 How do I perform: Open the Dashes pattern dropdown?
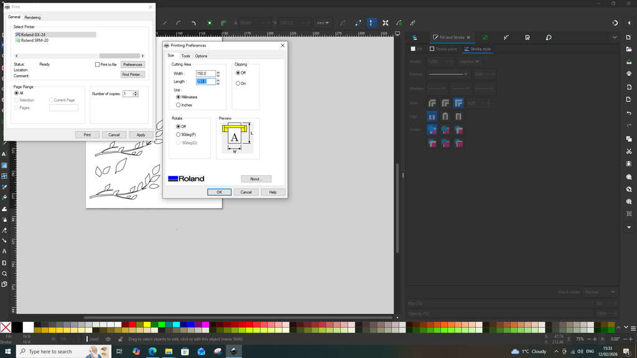coord(449,75)
